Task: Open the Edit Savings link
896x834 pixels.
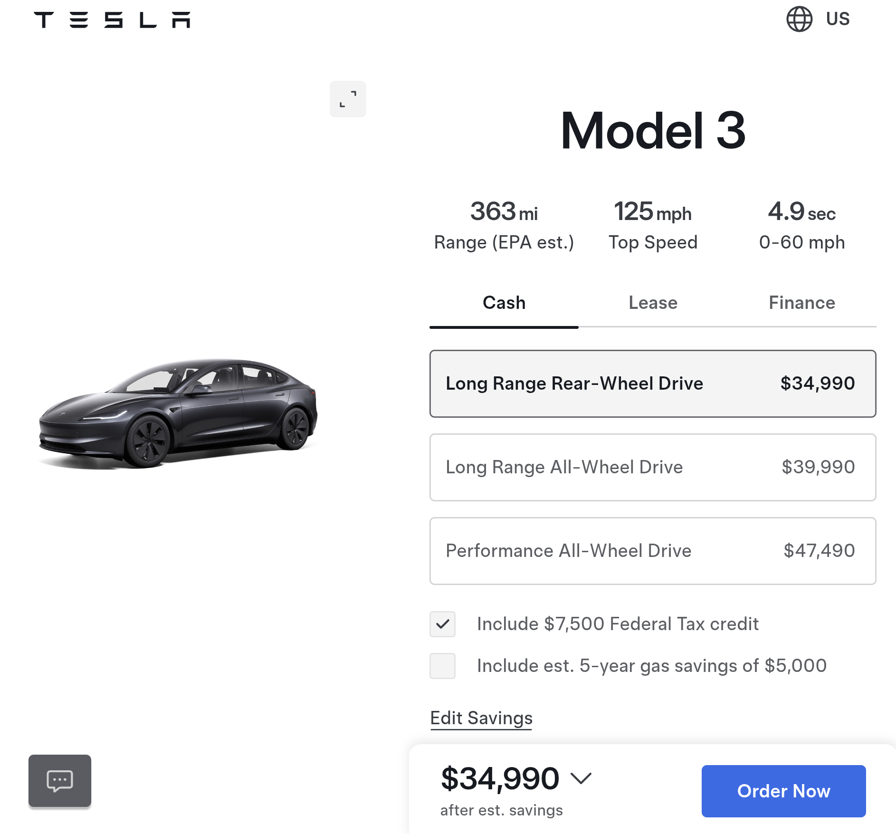Action: 481,718
